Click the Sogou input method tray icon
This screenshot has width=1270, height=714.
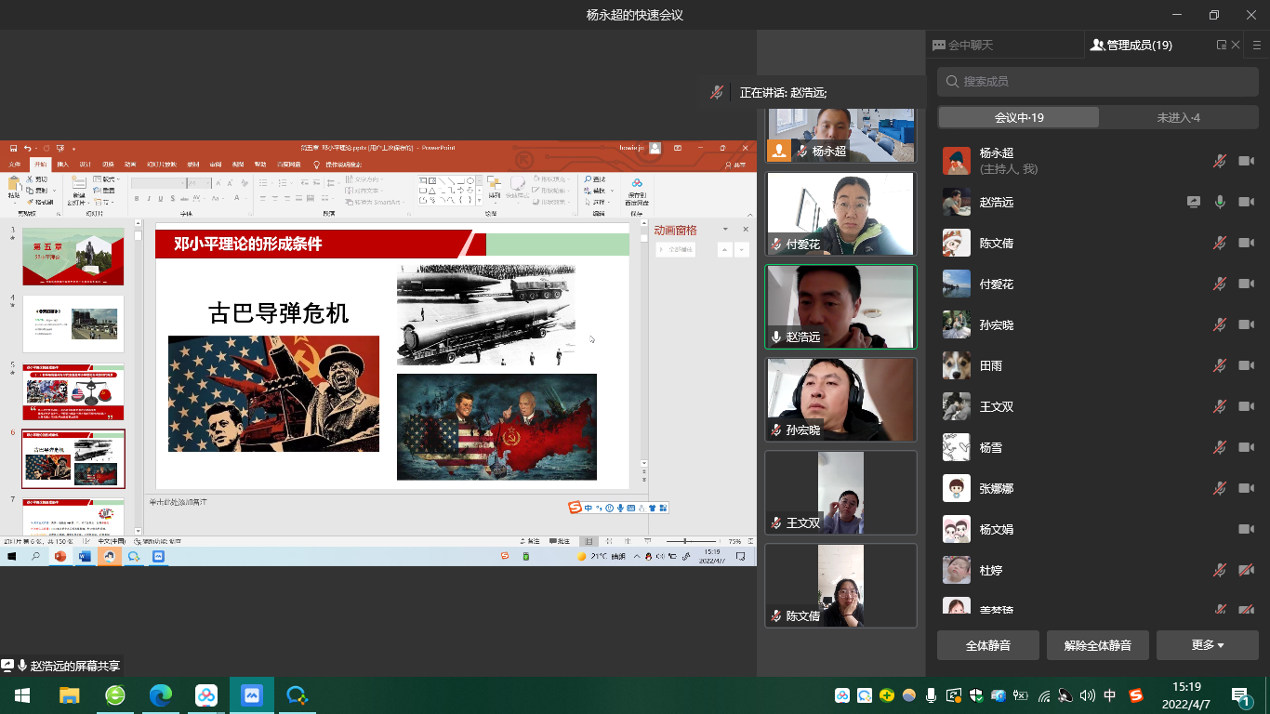click(1135, 695)
